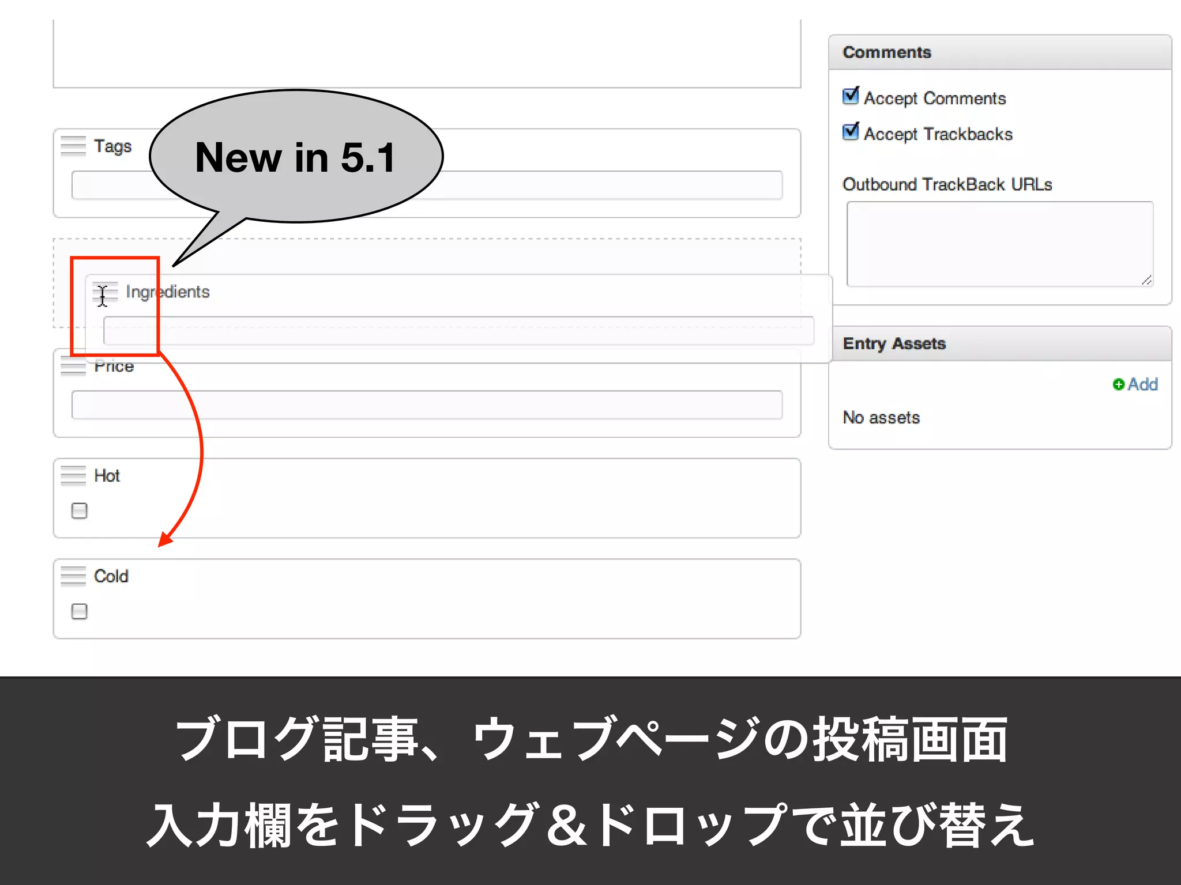Uncheck Accept Comments
The width and height of the screenshot is (1181, 885).
click(x=851, y=96)
